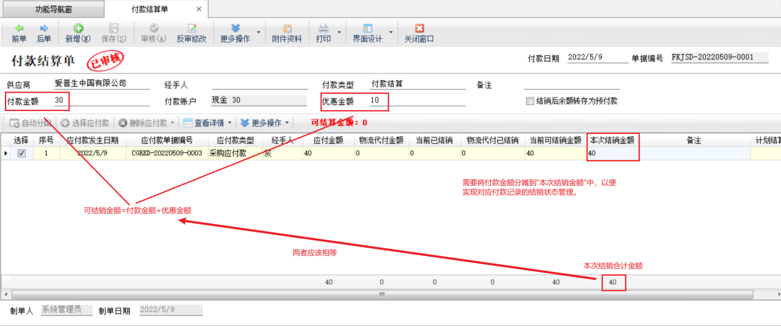This screenshot has height=326, width=781.
Task: Enable 结销后余额转存为预付款 checkbox
Action: (x=529, y=101)
